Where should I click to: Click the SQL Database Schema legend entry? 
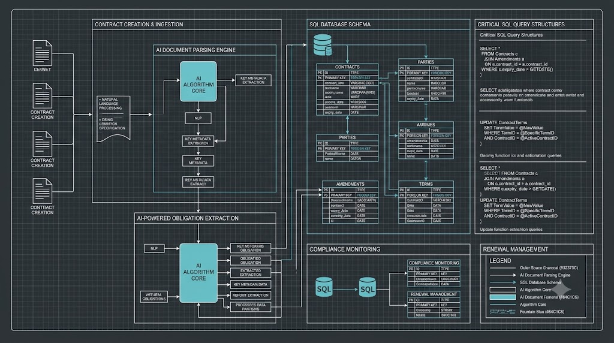point(540,282)
